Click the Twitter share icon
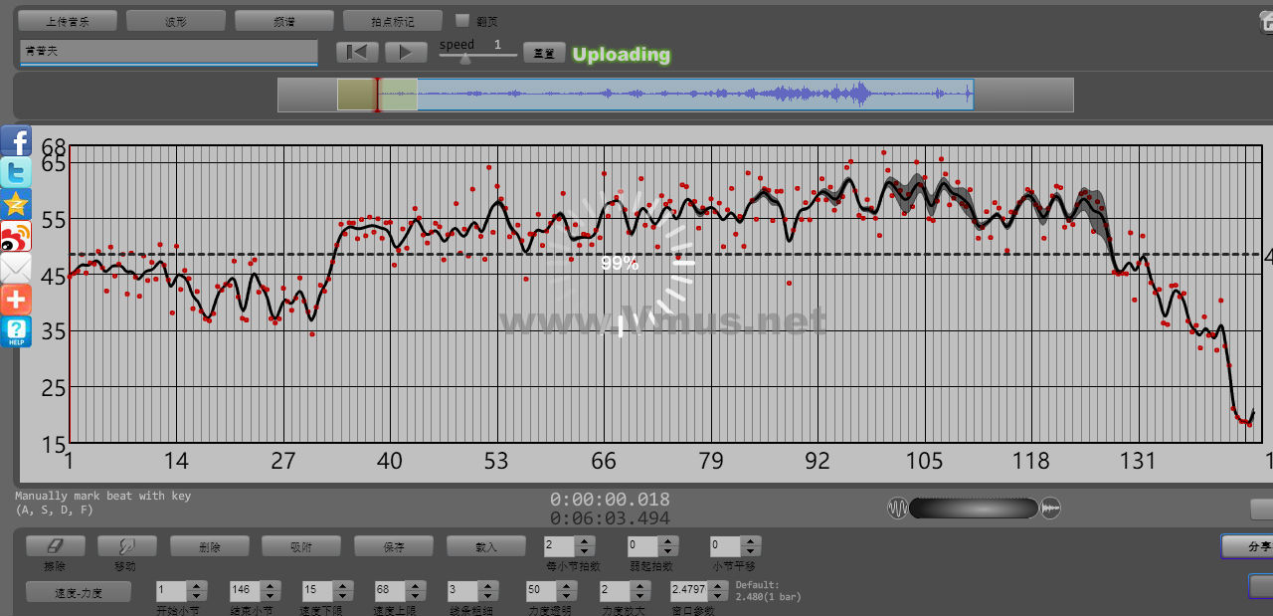The height and width of the screenshot is (616, 1273). (x=16, y=172)
